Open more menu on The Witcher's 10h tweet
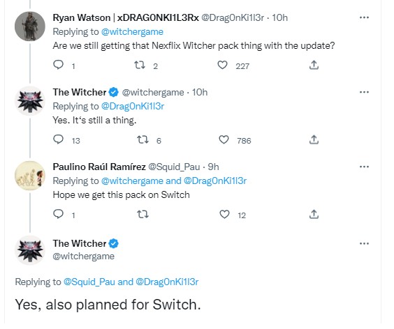 coord(364,92)
